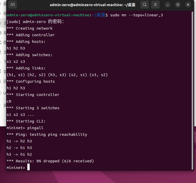Click the '*** Configuring hosts' line

click(x=31, y=81)
